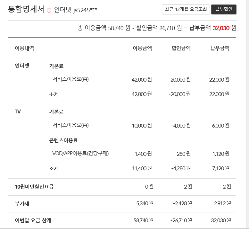Image resolution: width=249 pixels, height=231 pixels.
Task: Select the -2,428원 VAT discount amount
Action: click(x=182, y=203)
